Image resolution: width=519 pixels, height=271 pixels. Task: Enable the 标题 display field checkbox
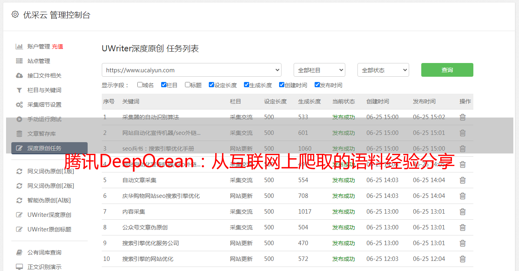click(x=187, y=85)
